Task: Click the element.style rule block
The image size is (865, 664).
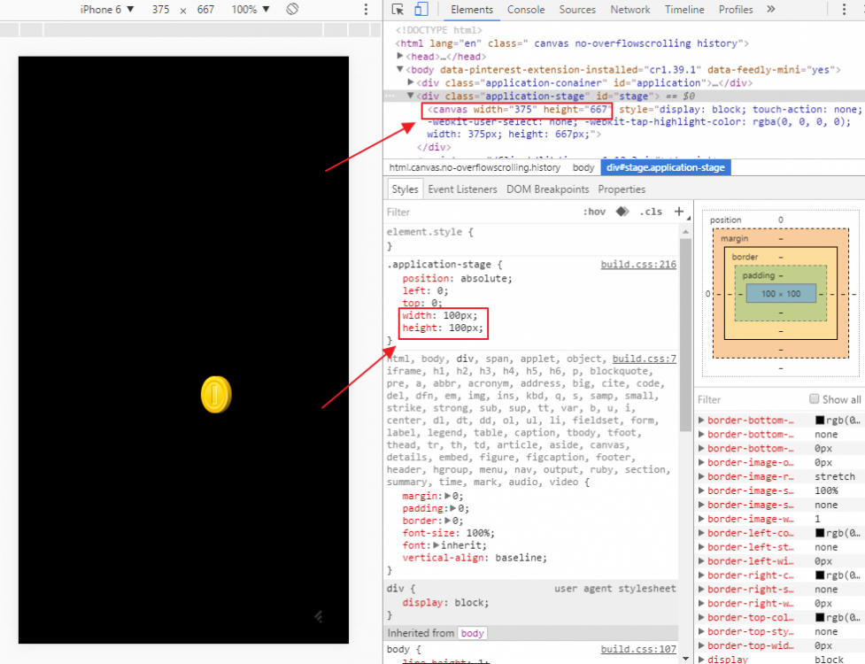Action: click(429, 238)
